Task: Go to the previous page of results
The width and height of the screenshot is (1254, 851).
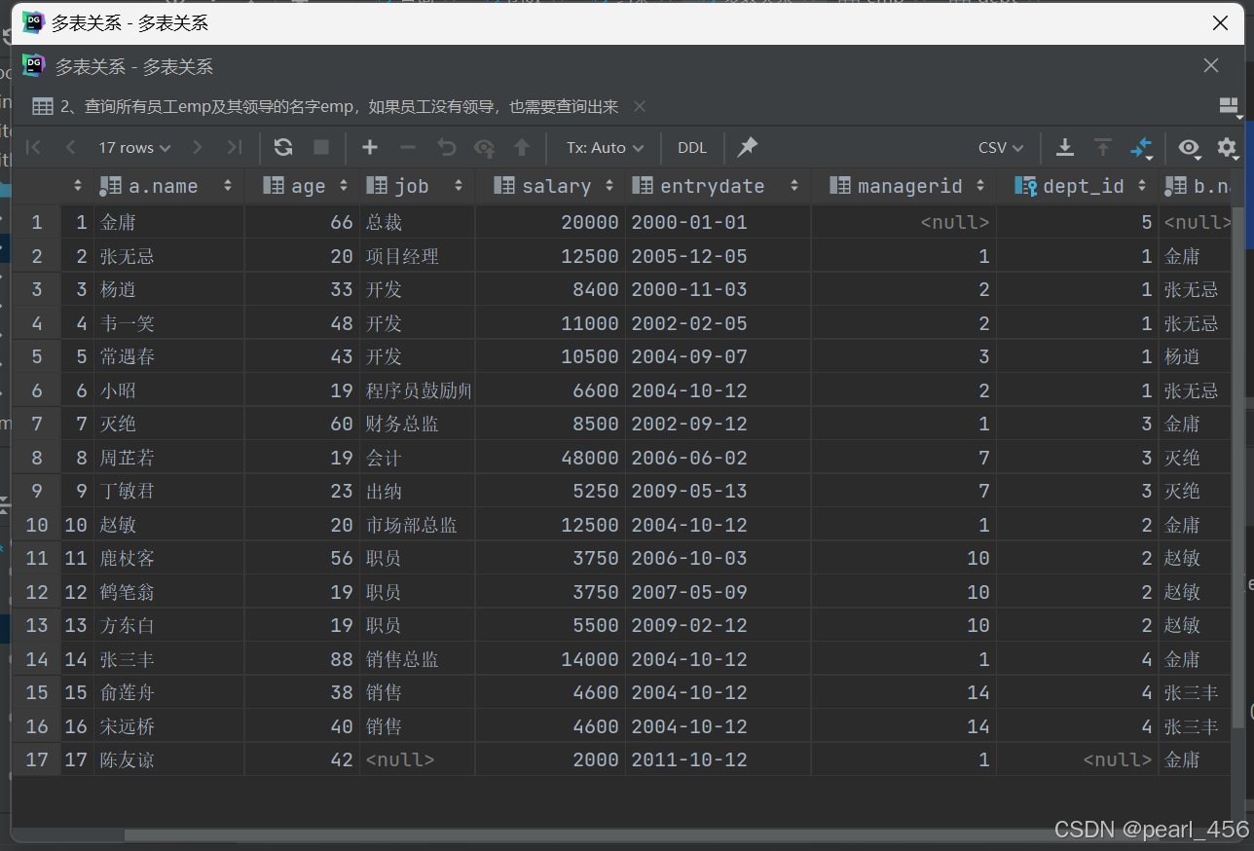Action: tap(70, 148)
